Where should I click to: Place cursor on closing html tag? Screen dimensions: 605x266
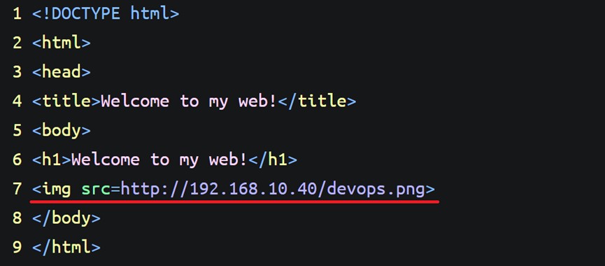tap(66, 247)
